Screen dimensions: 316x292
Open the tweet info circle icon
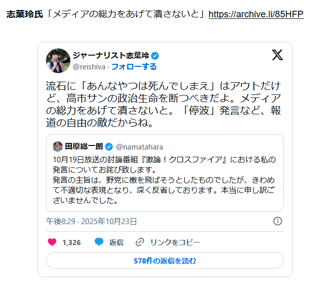[278, 221]
